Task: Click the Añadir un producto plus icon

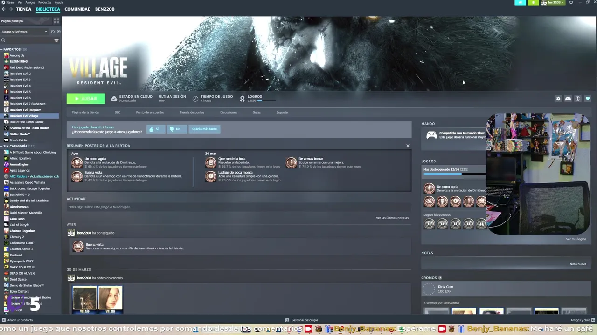Action: [x=4, y=320]
